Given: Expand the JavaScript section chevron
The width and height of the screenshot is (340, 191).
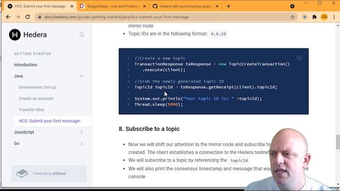Looking at the screenshot, I should 81,132.
